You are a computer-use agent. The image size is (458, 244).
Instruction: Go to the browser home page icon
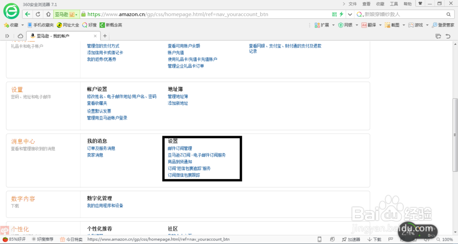[49, 14]
